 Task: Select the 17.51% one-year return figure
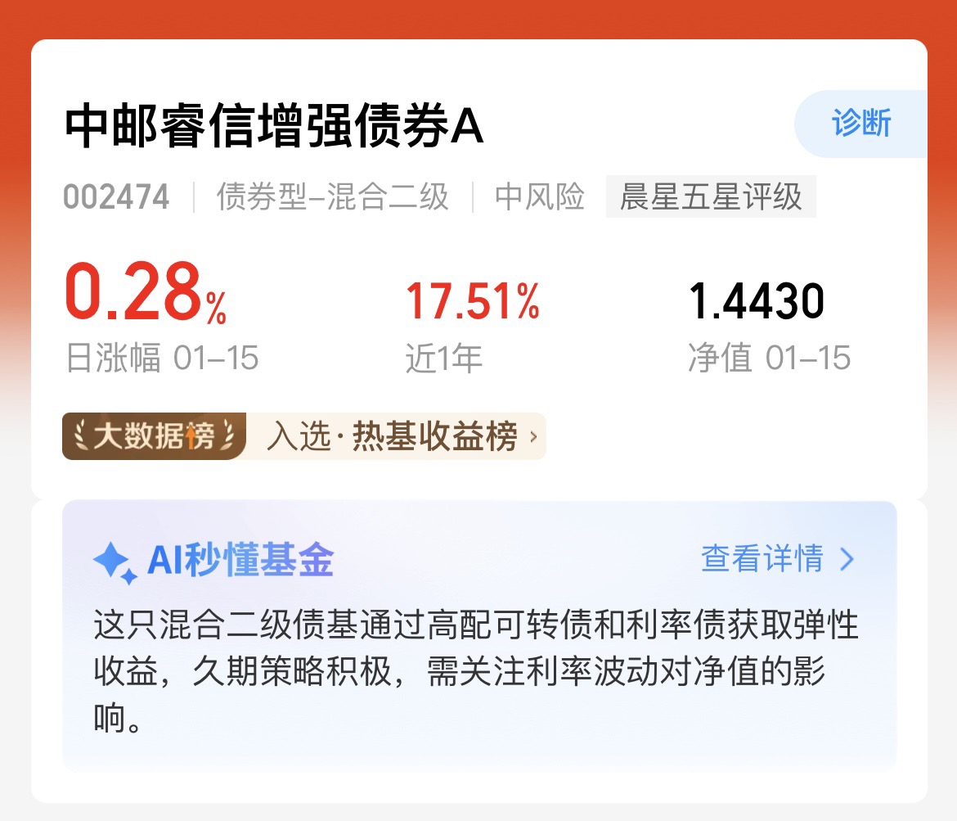pyautogui.click(x=473, y=301)
